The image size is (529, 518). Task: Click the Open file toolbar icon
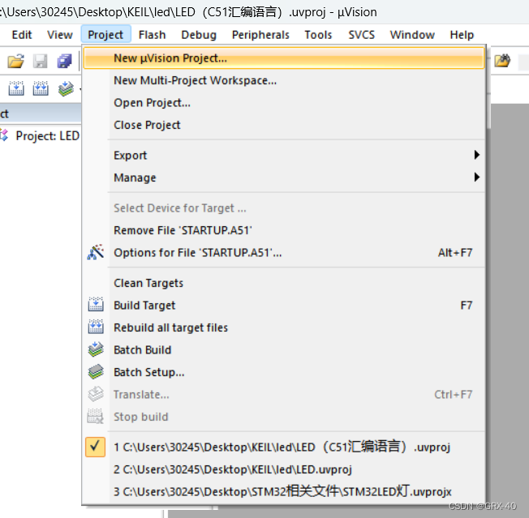16,61
